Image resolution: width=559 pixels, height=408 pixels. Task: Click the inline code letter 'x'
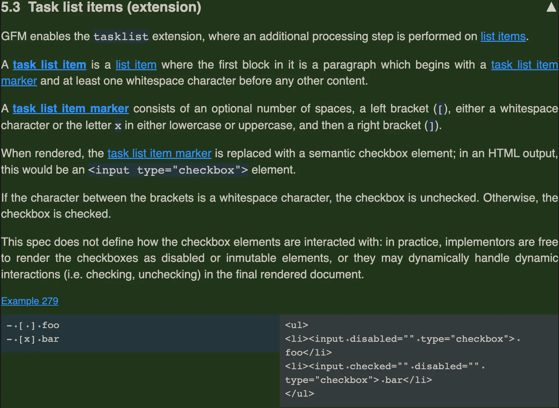coord(118,126)
